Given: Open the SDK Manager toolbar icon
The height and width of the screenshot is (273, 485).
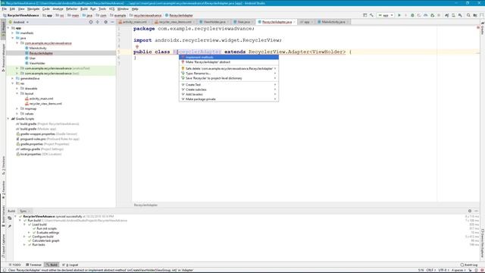Looking at the screenshot, I should [x=460, y=15].
